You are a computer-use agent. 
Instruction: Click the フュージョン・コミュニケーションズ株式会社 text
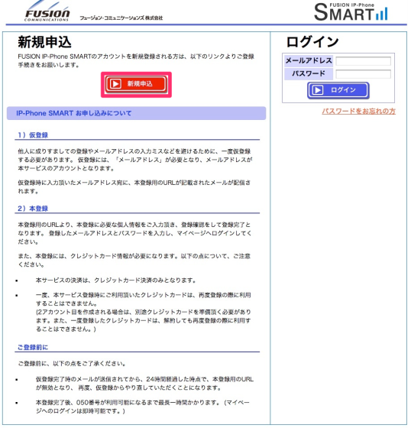click(121, 18)
